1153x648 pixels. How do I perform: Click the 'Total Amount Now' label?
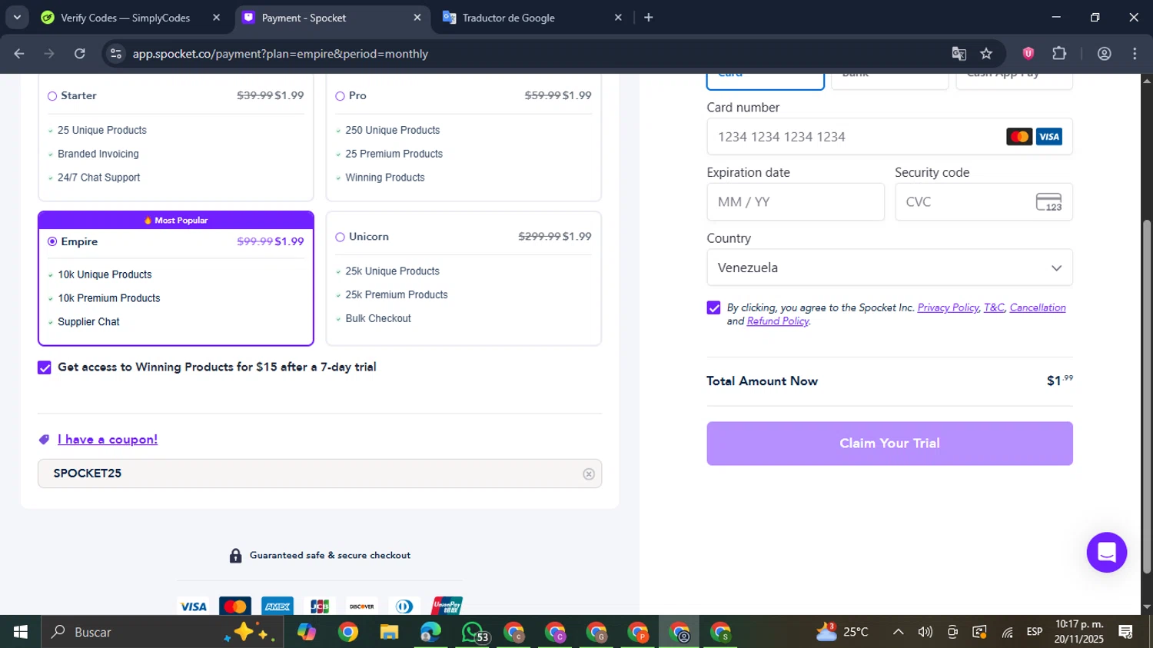762,381
